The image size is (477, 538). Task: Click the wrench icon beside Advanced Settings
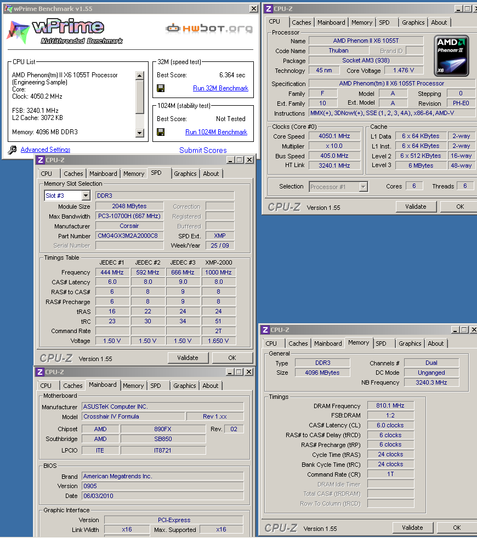pyautogui.click(x=12, y=150)
